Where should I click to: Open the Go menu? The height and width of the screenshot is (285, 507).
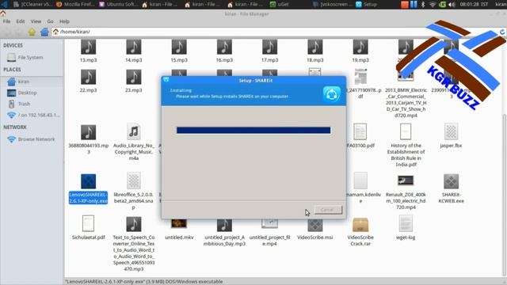coord(50,21)
